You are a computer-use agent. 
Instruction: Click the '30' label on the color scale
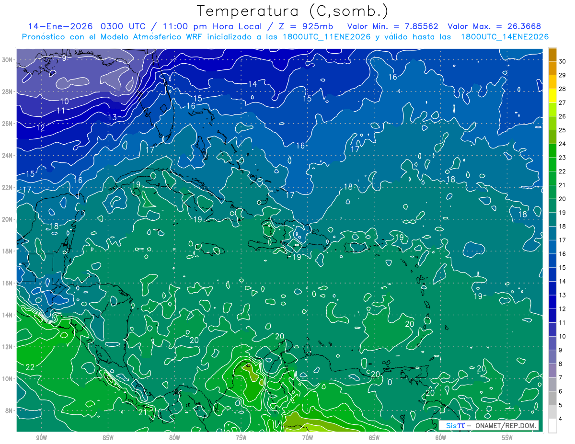click(563, 61)
